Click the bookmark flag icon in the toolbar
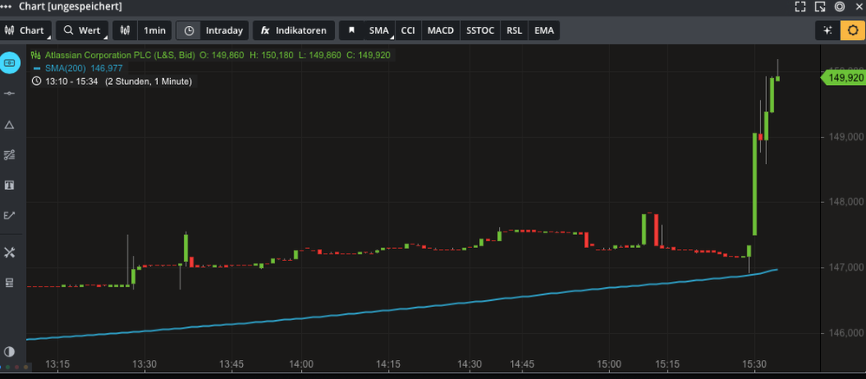The image size is (866, 379). pyautogui.click(x=351, y=30)
